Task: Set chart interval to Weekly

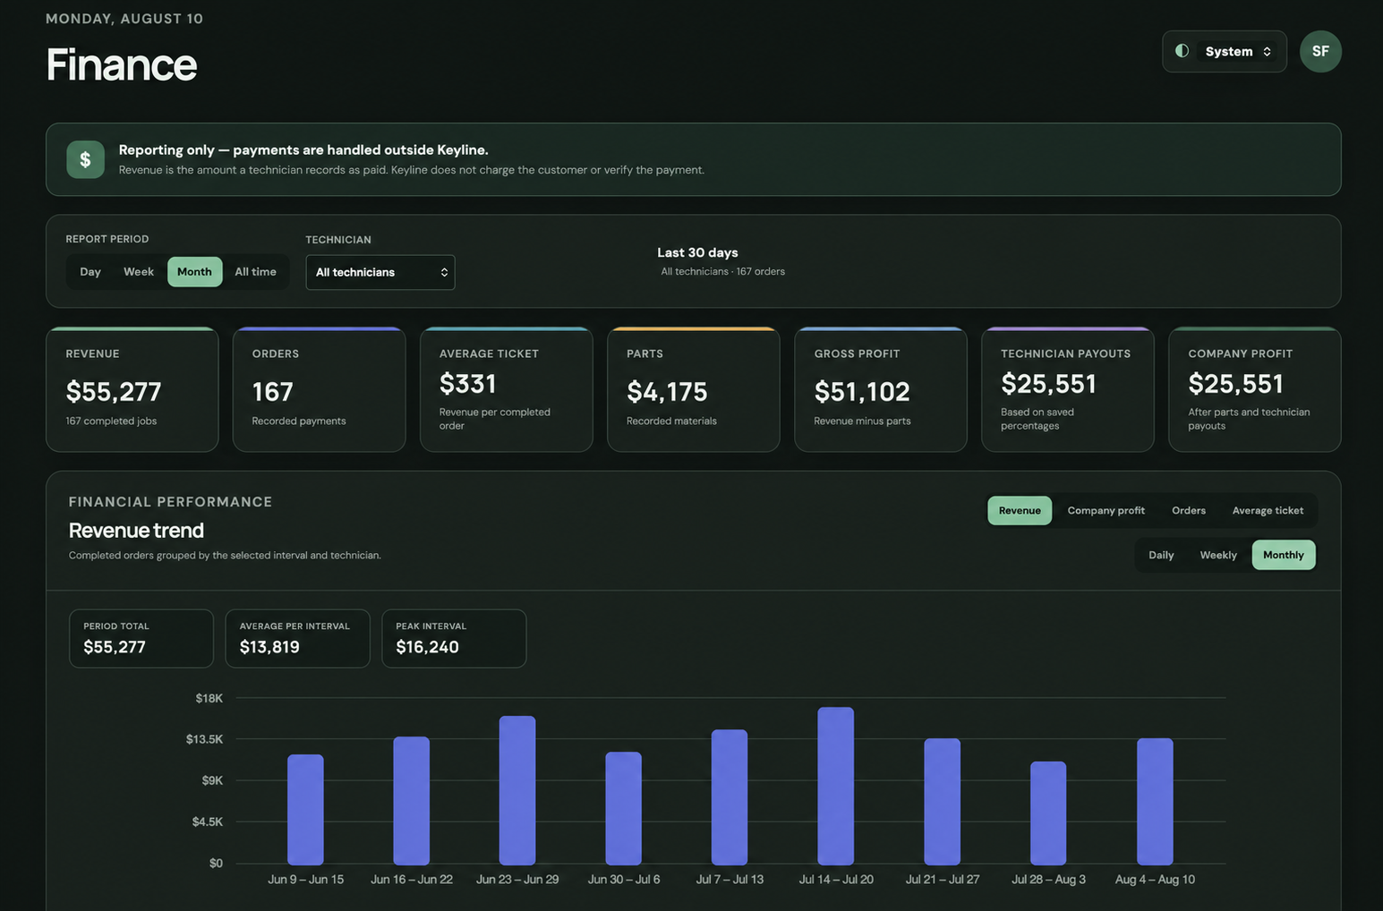Action: [x=1218, y=555]
